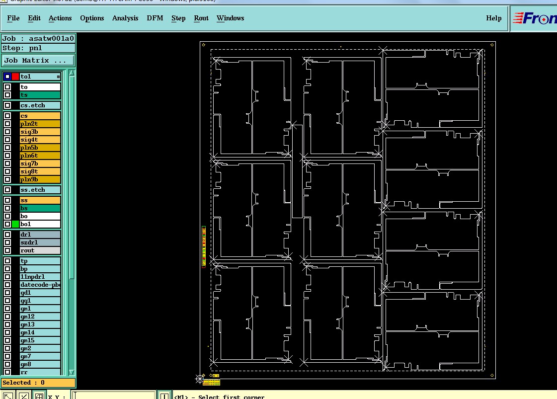Click the Job Matrix button
Screen dimensions: 557x399
coord(38,61)
